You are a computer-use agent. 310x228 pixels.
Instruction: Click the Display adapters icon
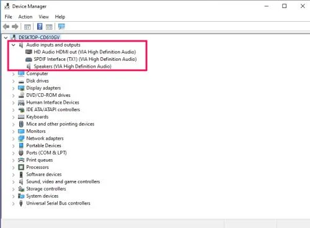pos(21,88)
